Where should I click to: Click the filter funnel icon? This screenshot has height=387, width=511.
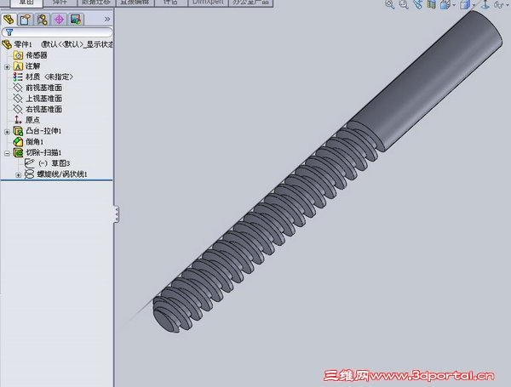[x=9, y=32]
